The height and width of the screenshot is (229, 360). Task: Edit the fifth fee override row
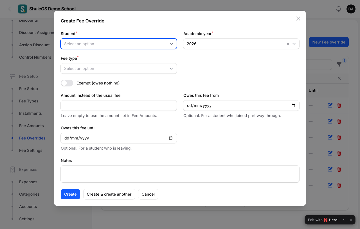coord(330,169)
